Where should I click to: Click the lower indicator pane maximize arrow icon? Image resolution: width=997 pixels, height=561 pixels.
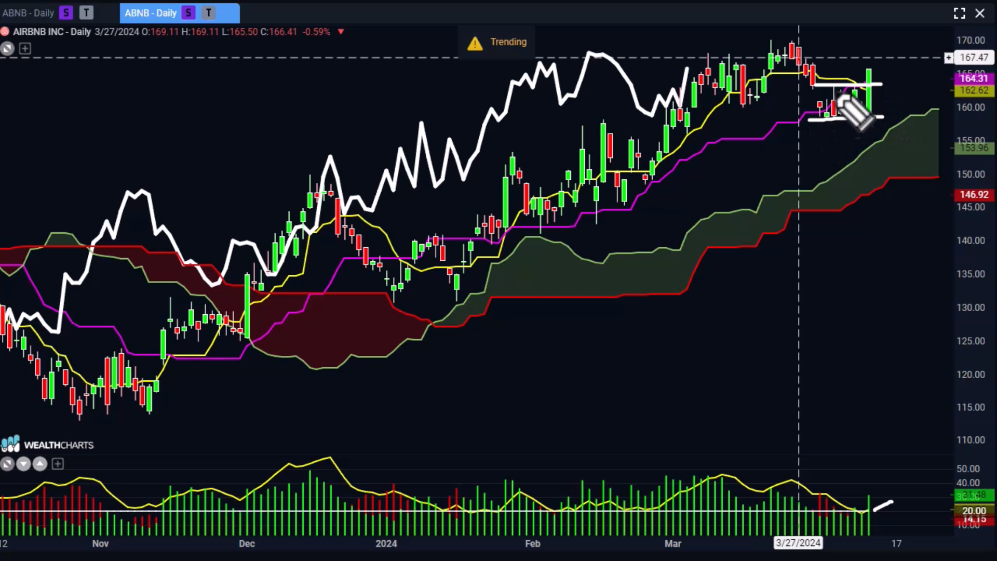[7, 464]
